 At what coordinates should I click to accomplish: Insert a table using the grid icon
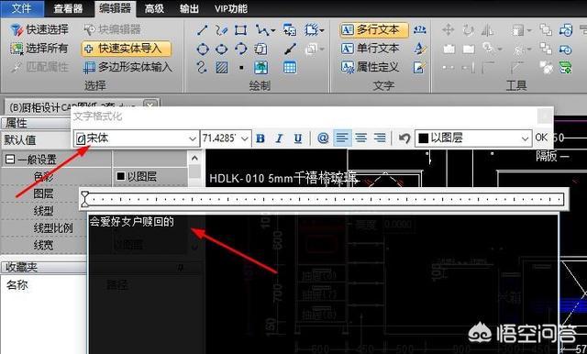pyautogui.click(x=290, y=67)
